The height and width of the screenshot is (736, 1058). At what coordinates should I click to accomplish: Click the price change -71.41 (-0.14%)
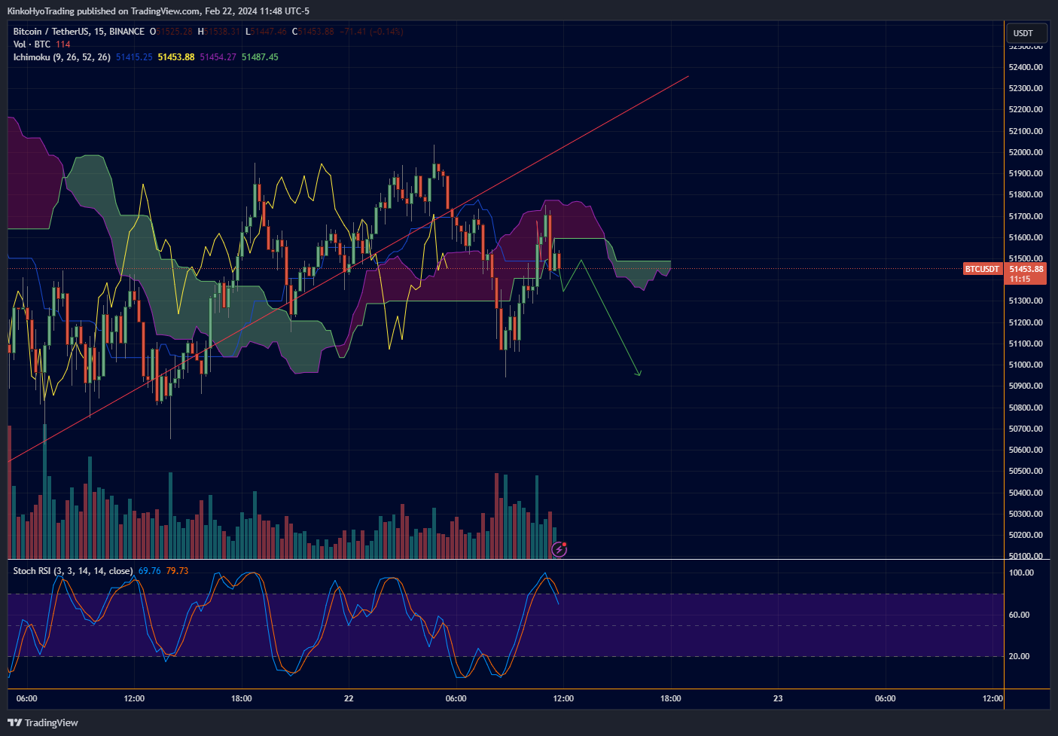click(371, 32)
